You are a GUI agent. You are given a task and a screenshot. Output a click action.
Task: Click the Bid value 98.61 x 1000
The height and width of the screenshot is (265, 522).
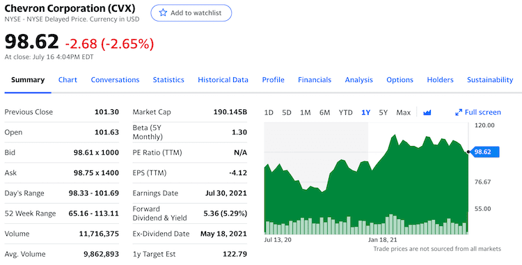[x=96, y=152]
